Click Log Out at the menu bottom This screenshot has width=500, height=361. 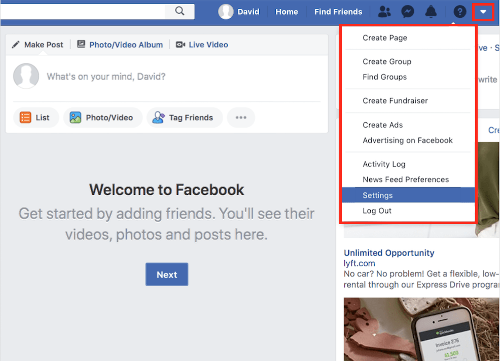378,210
